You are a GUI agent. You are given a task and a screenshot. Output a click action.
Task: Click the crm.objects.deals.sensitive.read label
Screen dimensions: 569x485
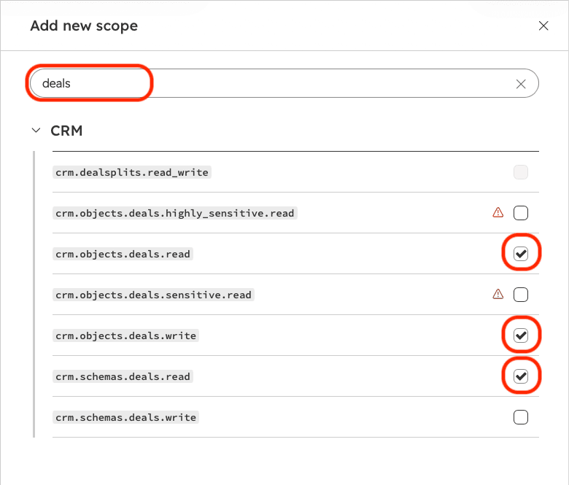click(x=153, y=295)
